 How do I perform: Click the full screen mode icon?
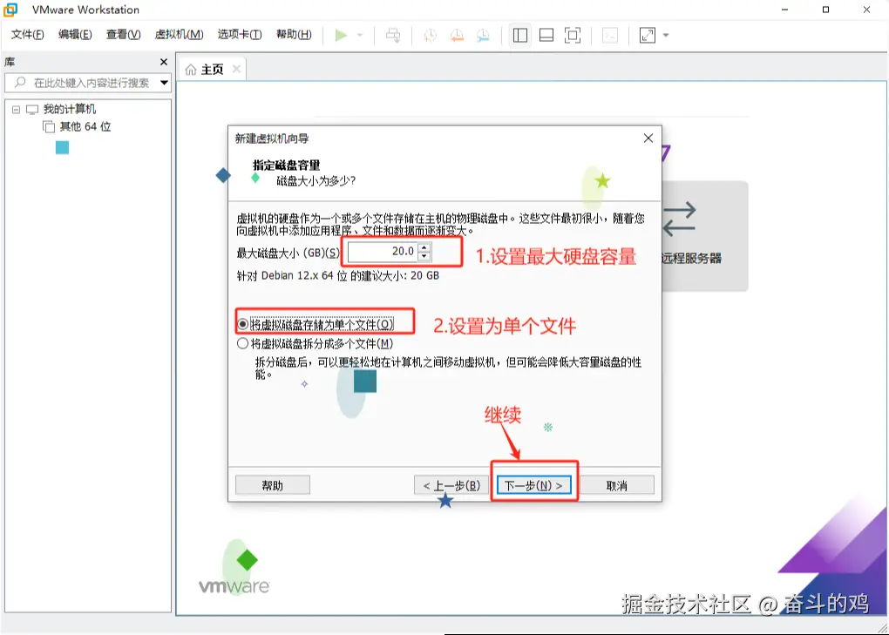[x=573, y=35]
